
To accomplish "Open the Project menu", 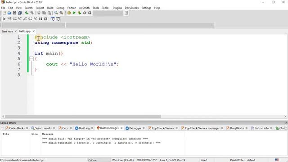I will pos(40,8).
